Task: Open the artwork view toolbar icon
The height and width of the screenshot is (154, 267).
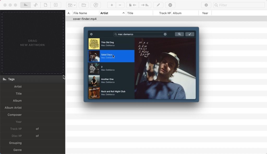Action: 56,5
